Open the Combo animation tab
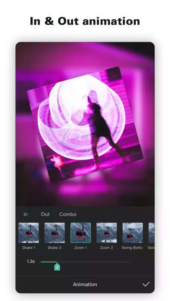Screen dimensions: 170x301 68,214
